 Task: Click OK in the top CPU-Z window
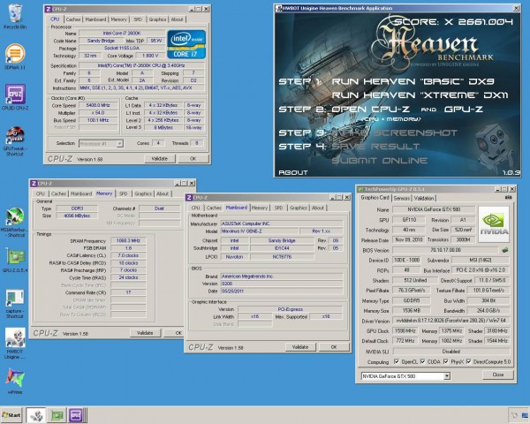(x=193, y=159)
